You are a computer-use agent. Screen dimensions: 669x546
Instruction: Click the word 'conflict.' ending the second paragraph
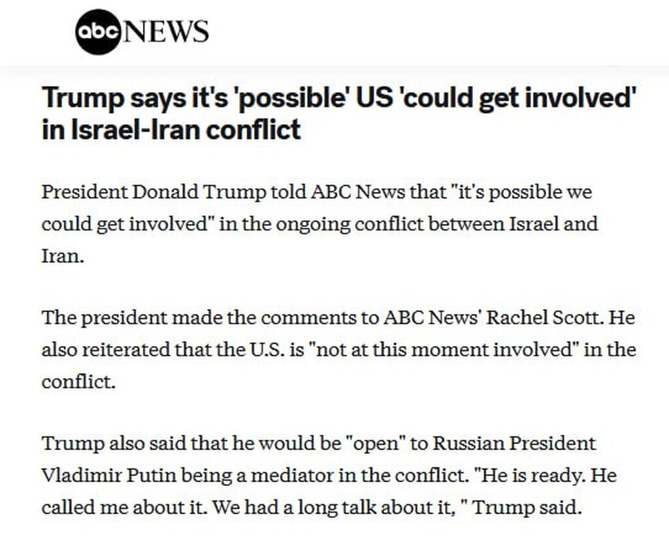[78, 381]
